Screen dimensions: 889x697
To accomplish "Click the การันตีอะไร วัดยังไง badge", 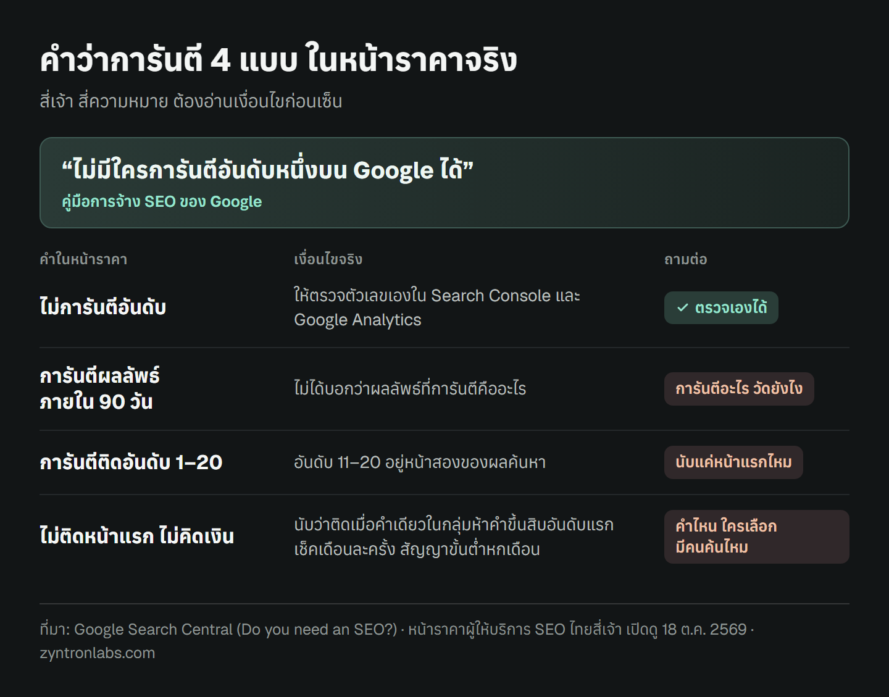I will 739,389.
